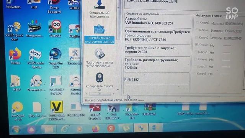Open the 14561726 archive file
This screenshot has height=138, width=245.
coord(150,110)
